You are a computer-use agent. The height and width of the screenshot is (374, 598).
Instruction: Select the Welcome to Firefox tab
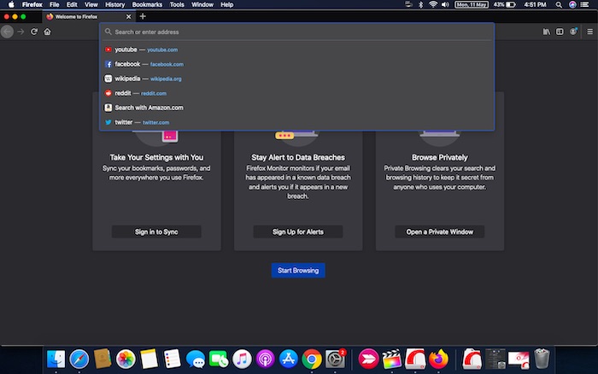point(89,17)
